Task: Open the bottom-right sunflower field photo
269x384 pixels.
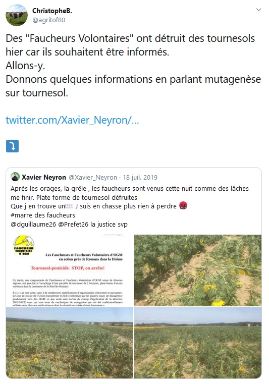Action: [x=198, y=343]
